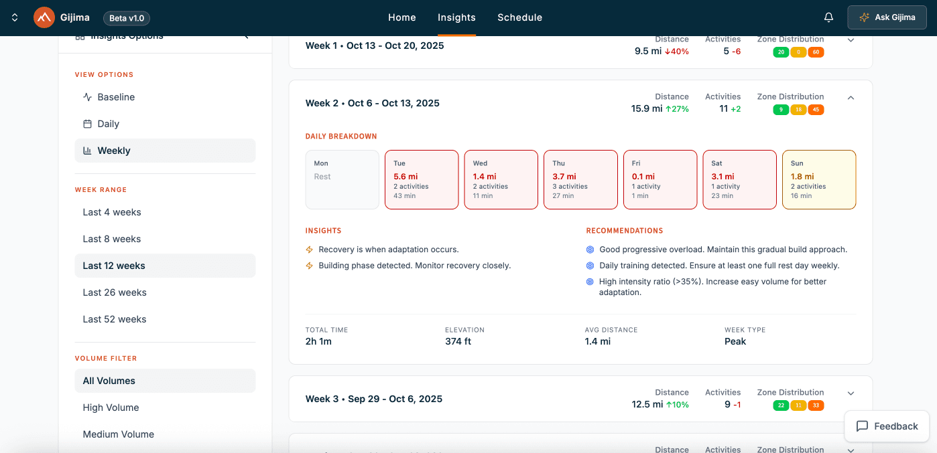937x453 pixels.
Task: Click the Weekly bar chart icon
Action: 87,151
